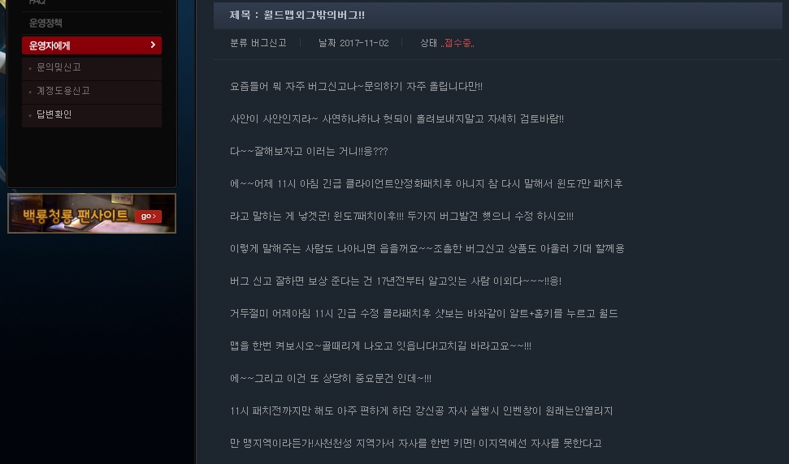Open the 문의및신고 submenu item
The height and width of the screenshot is (464, 789).
pos(59,67)
